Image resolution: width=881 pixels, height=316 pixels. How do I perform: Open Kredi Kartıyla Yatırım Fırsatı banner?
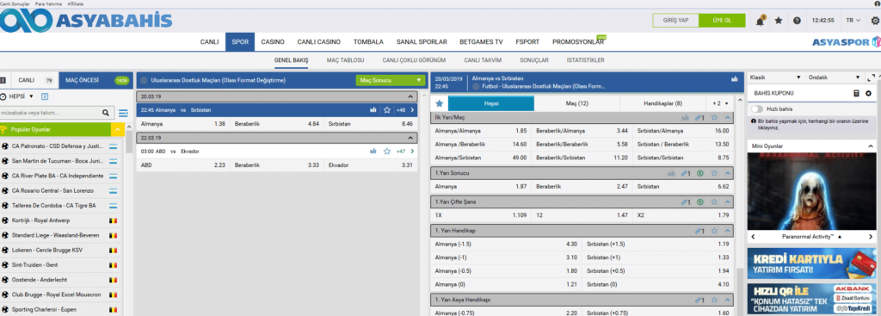point(812,263)
